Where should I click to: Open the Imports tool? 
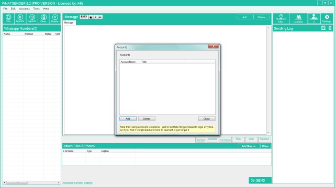coord(20,18)
